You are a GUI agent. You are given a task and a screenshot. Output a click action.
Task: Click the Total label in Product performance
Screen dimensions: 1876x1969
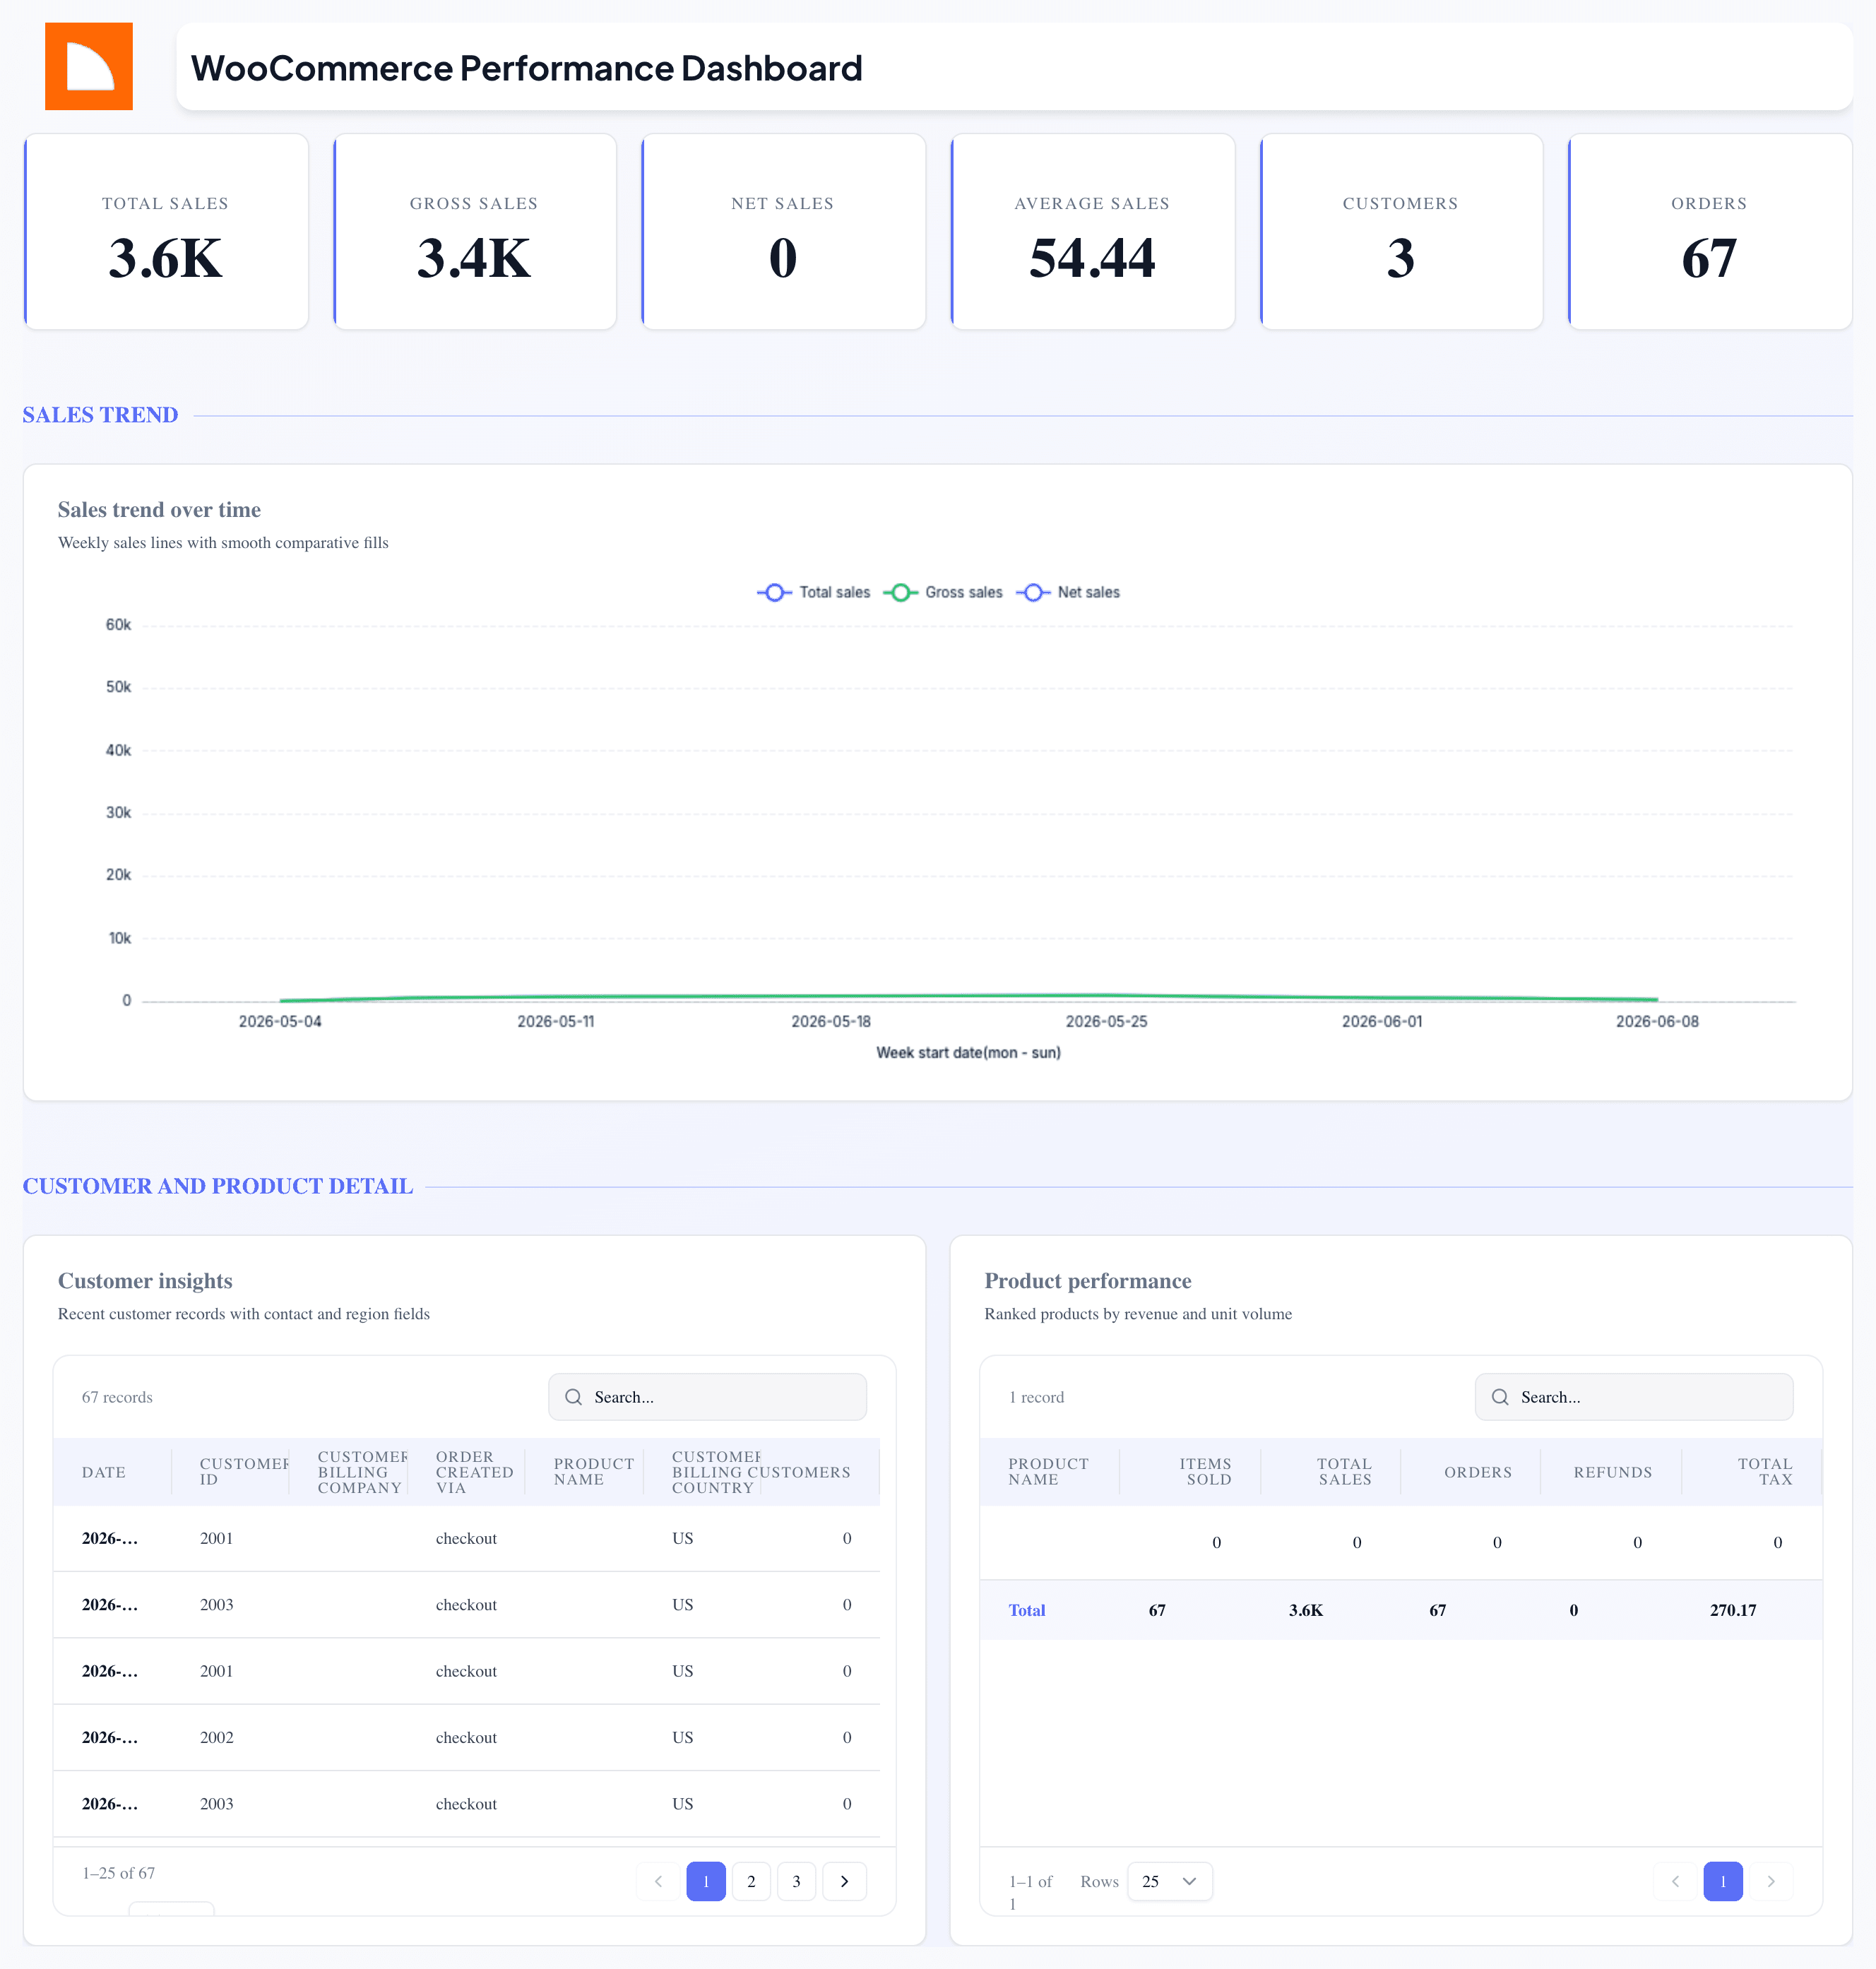click(1027, 1610)
